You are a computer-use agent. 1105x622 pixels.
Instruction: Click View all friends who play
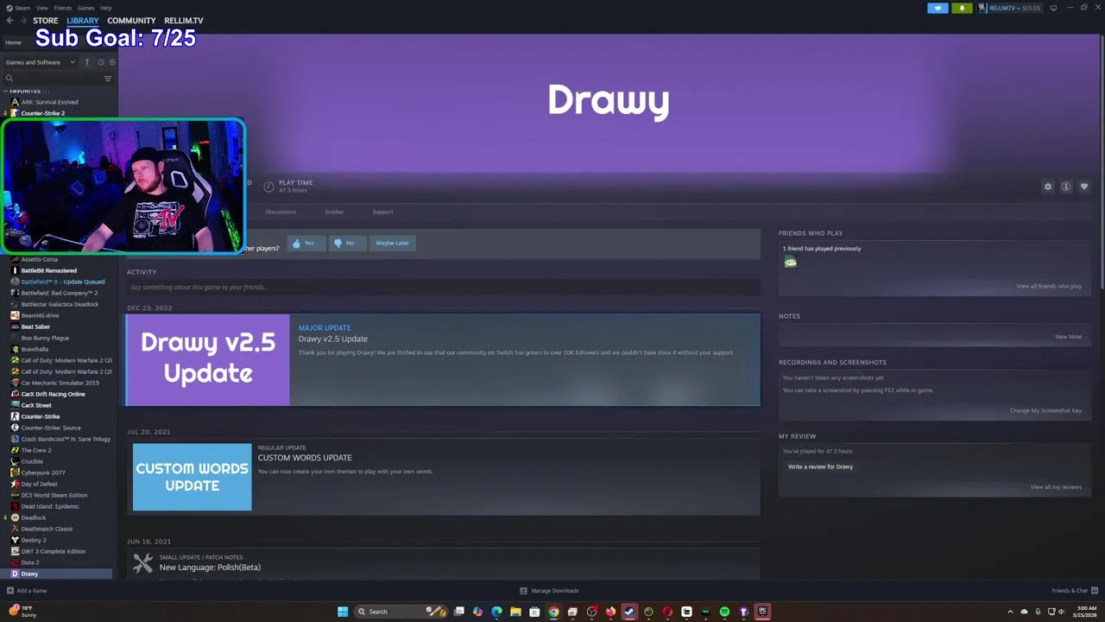(x=1049, y=286)
